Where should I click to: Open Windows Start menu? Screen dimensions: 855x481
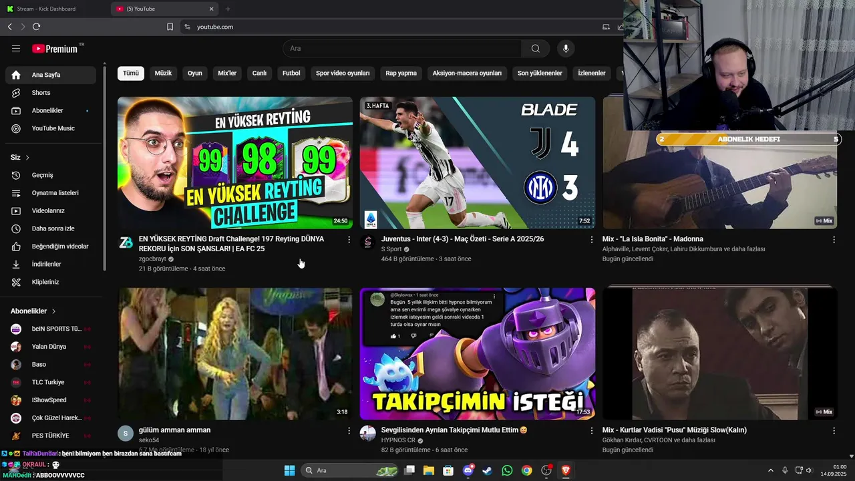pos(289,470)
